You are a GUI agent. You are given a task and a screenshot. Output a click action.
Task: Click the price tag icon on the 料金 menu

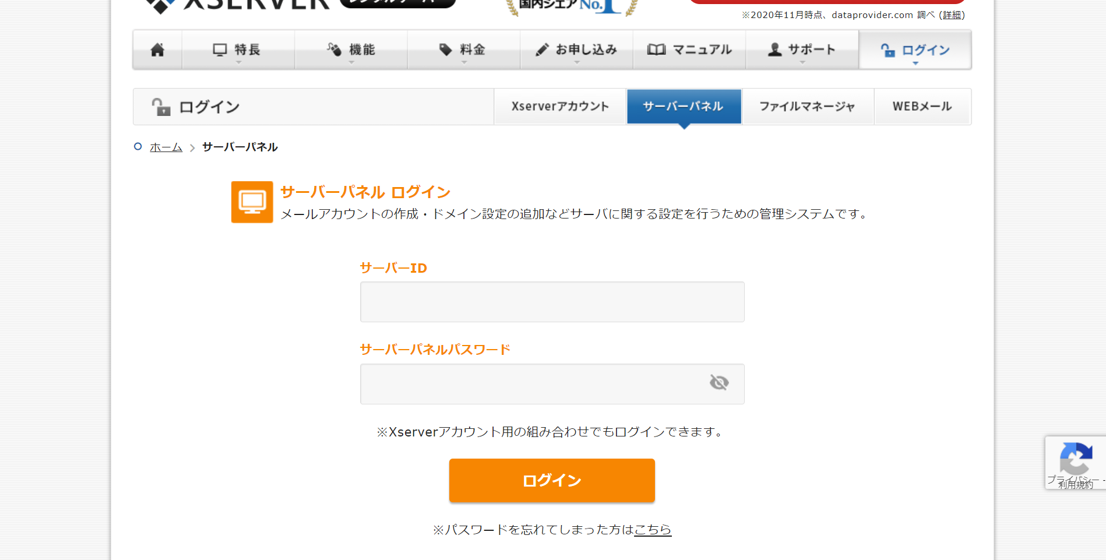[x=446, y=50]
